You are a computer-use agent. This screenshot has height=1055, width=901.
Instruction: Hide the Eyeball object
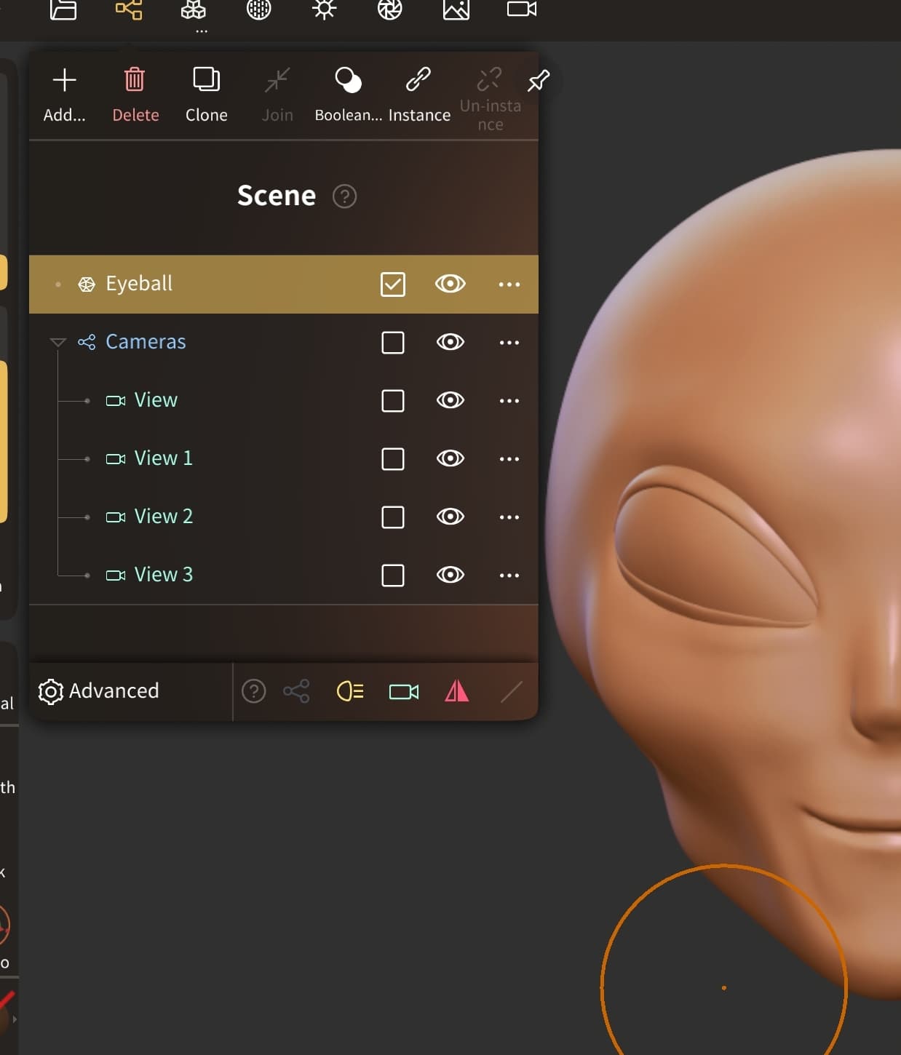450,284
